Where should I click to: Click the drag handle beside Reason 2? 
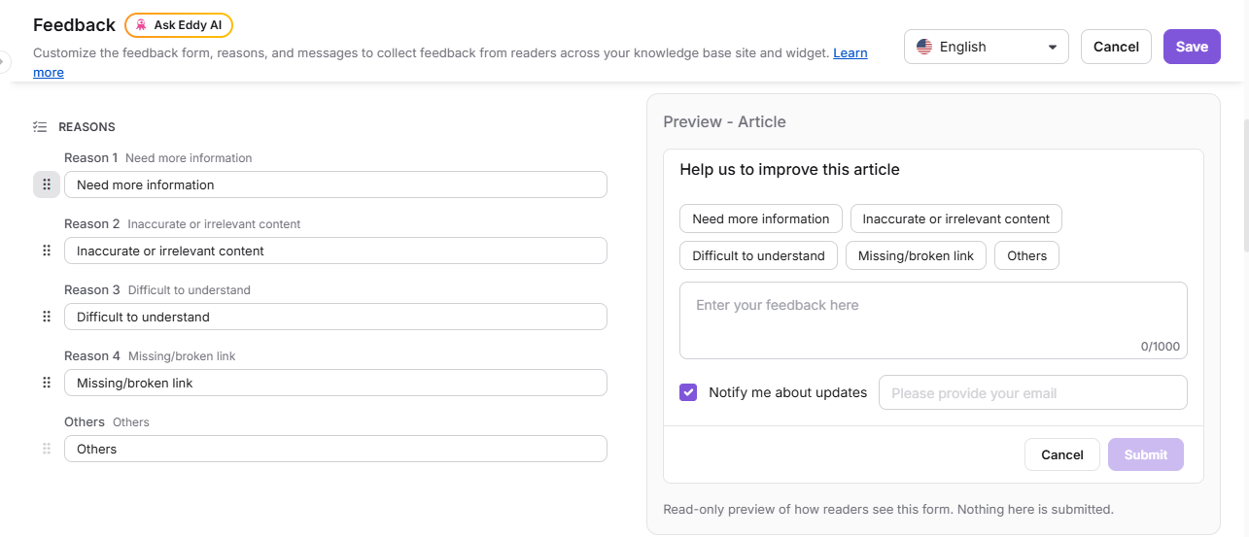[46, 251]
